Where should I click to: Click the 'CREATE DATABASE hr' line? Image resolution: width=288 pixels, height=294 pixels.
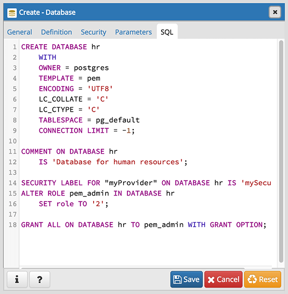pyautogui.click(x=60, y=47)
